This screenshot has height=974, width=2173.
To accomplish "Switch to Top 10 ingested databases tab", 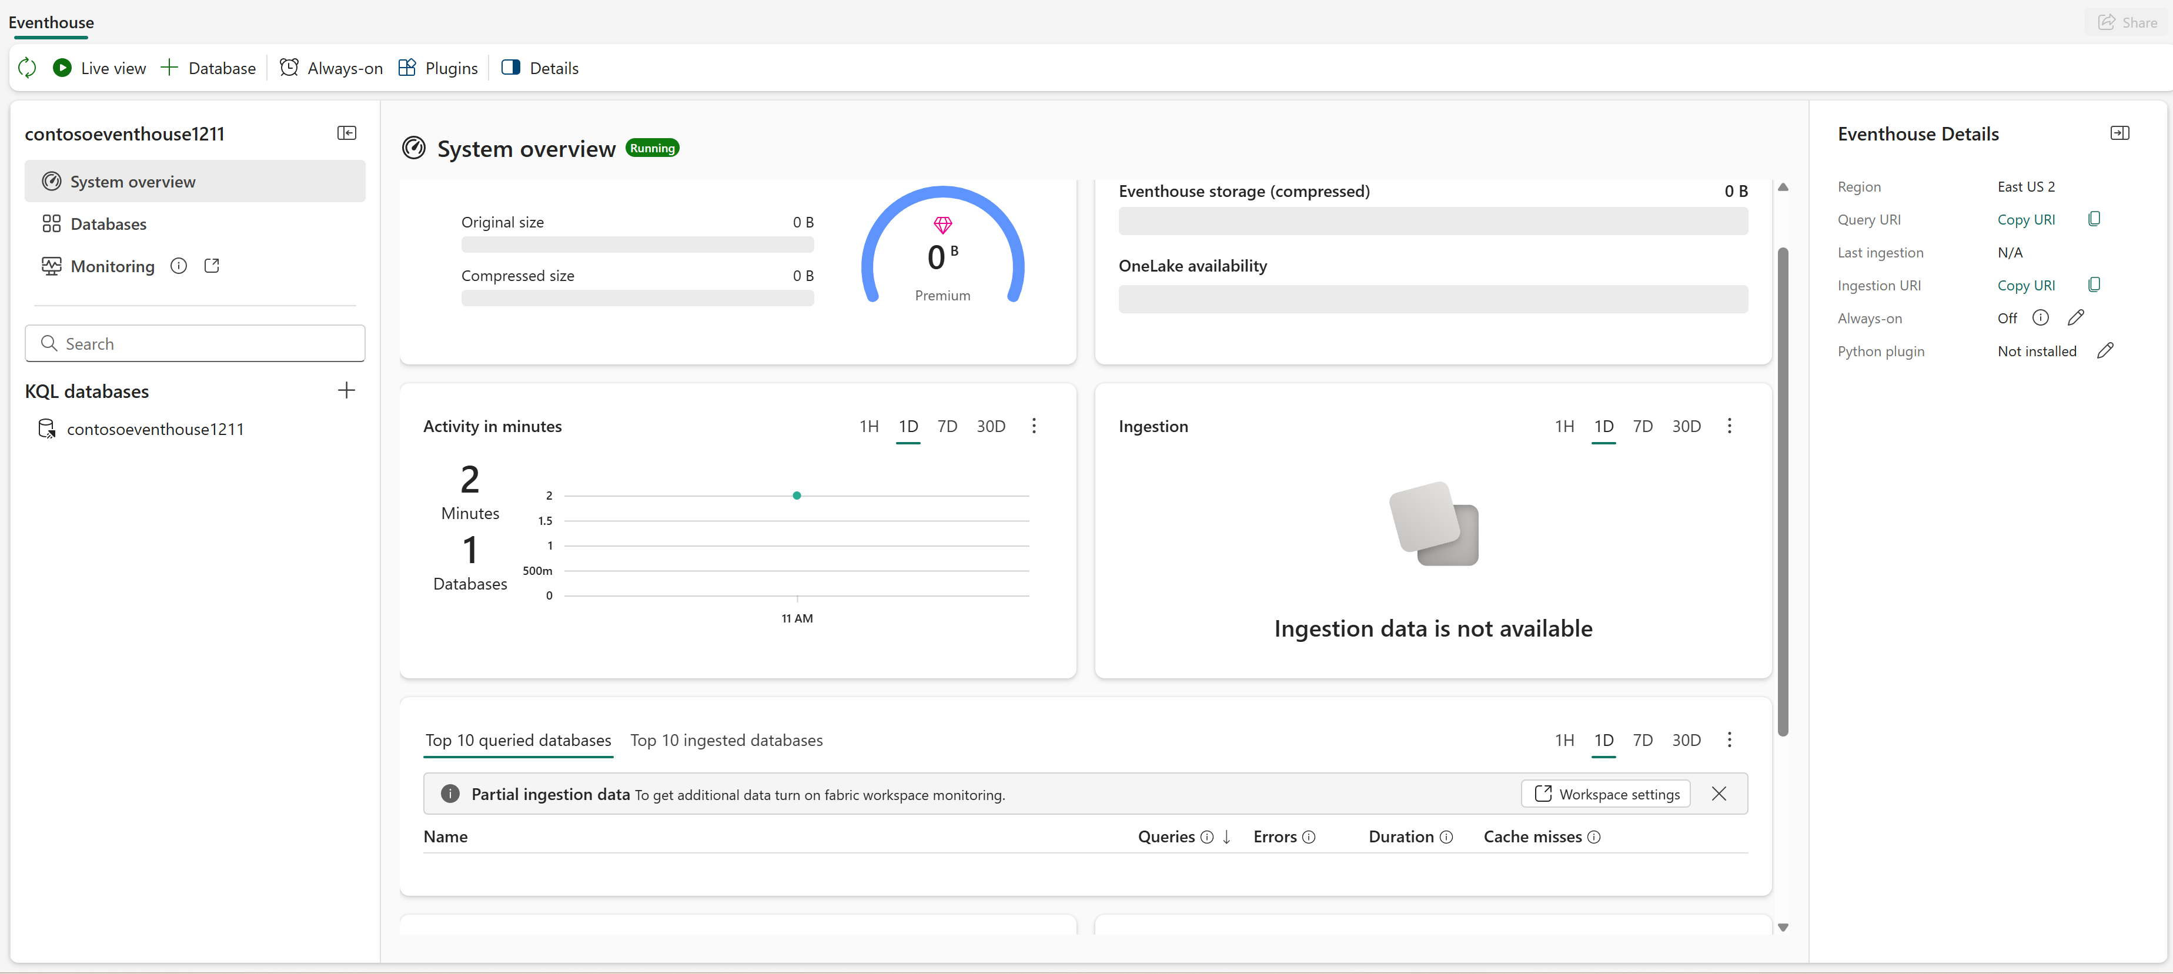I will click(x=726, y=741).
